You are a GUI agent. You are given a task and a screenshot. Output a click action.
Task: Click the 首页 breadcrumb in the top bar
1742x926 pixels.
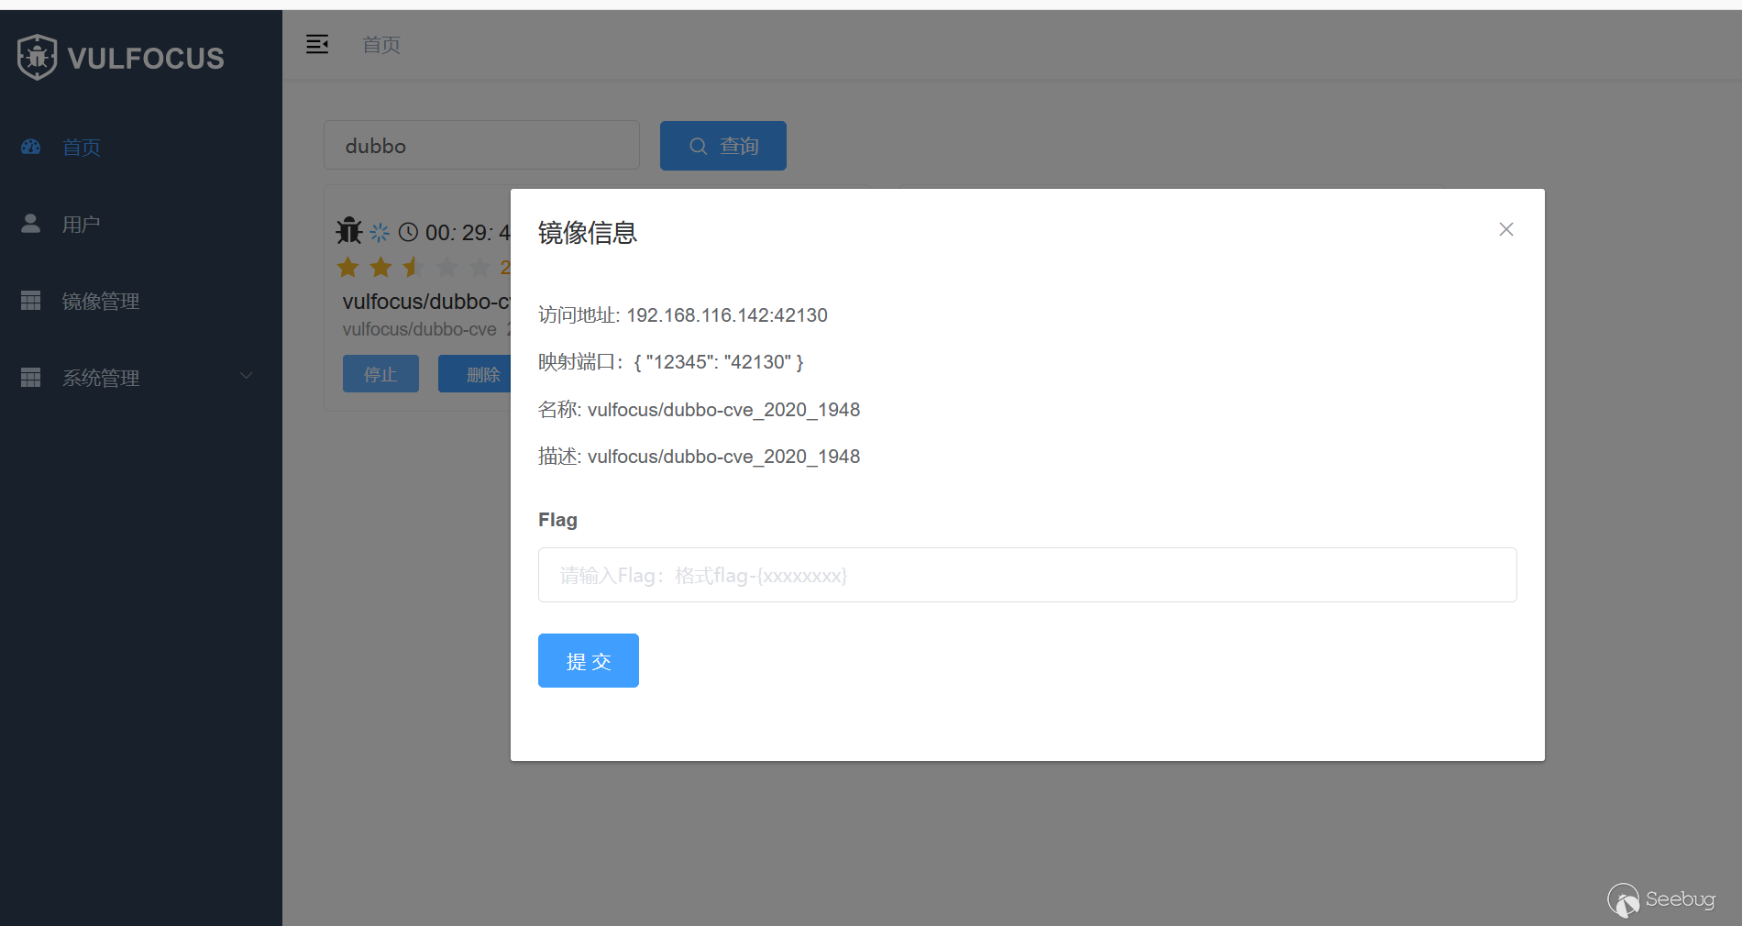[x=381, y=45]
